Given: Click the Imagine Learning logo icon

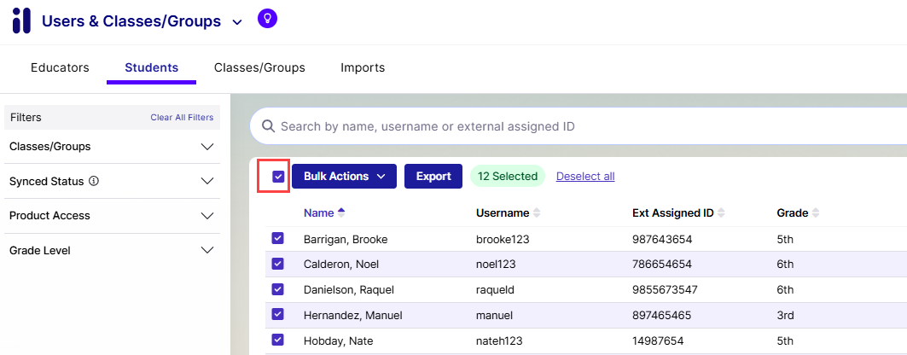Looking at the screenshot, I should coord(21,20).
